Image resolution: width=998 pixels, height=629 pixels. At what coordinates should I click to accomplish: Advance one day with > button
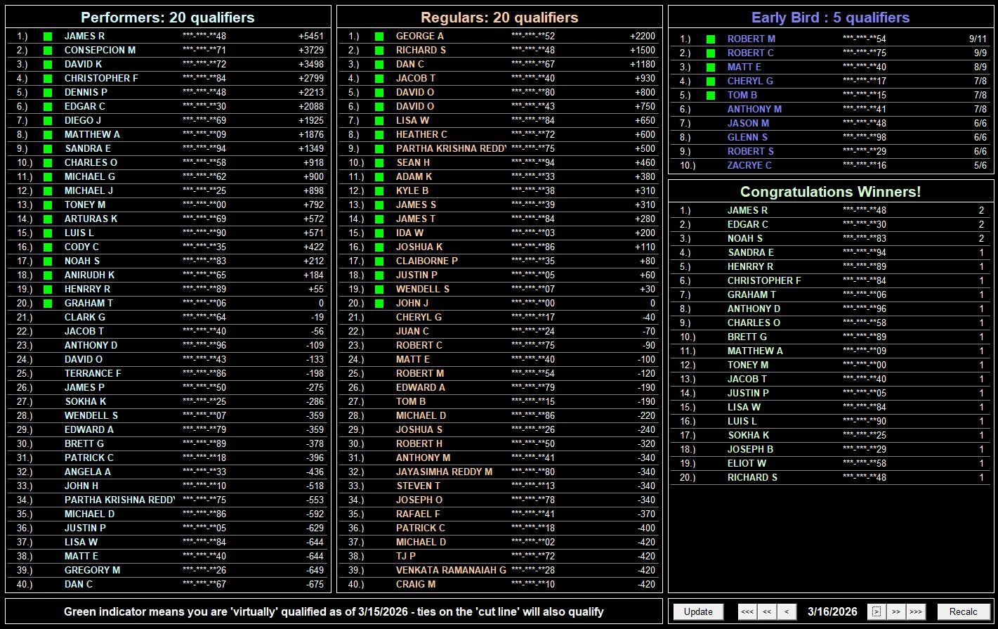click(876, 611)
